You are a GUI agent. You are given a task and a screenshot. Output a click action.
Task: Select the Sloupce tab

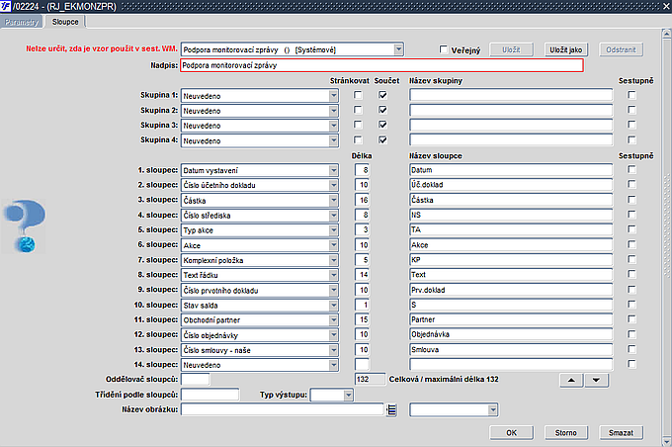tap(65, 22)
